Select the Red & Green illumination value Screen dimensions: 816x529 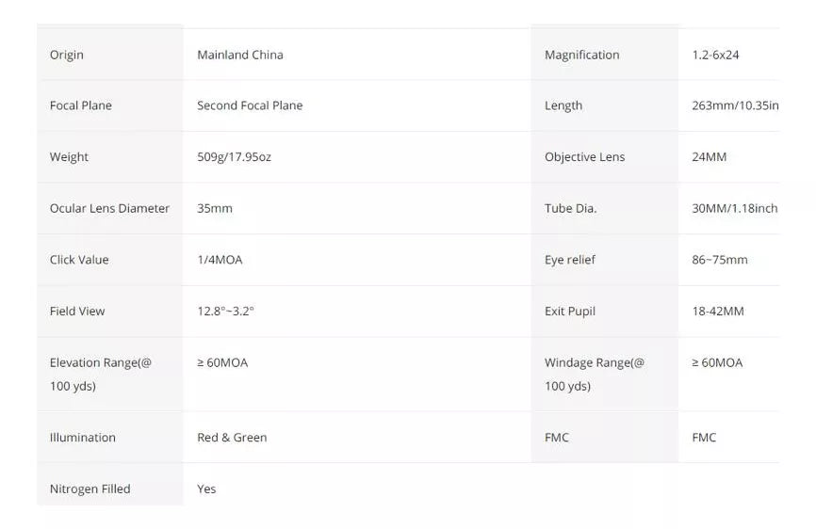point(232,438)
